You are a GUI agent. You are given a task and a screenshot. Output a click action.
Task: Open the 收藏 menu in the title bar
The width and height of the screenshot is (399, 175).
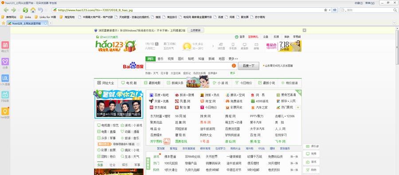pos(359,3)
